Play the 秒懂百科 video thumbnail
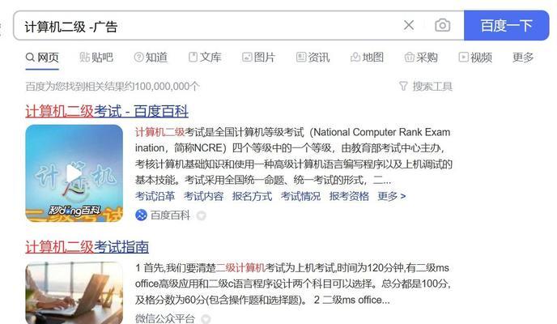 coord(74,173)
